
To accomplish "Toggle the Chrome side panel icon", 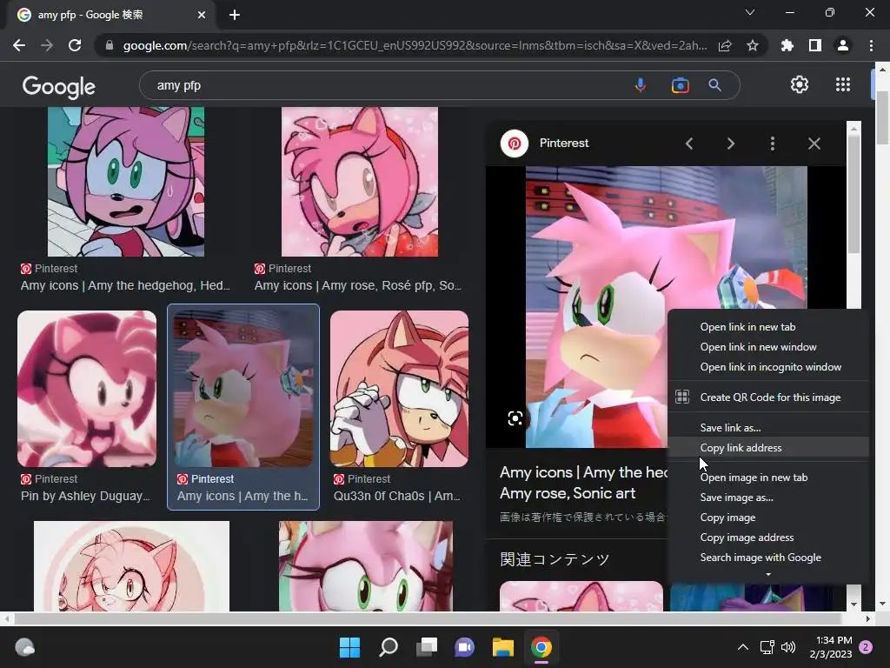I will [x=815, y=45].
